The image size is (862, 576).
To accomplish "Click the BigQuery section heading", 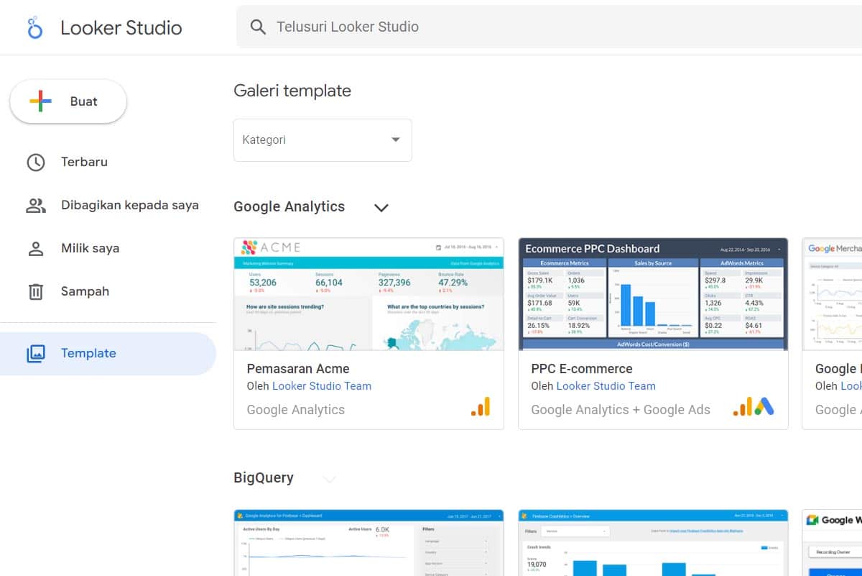I will 264,477.
